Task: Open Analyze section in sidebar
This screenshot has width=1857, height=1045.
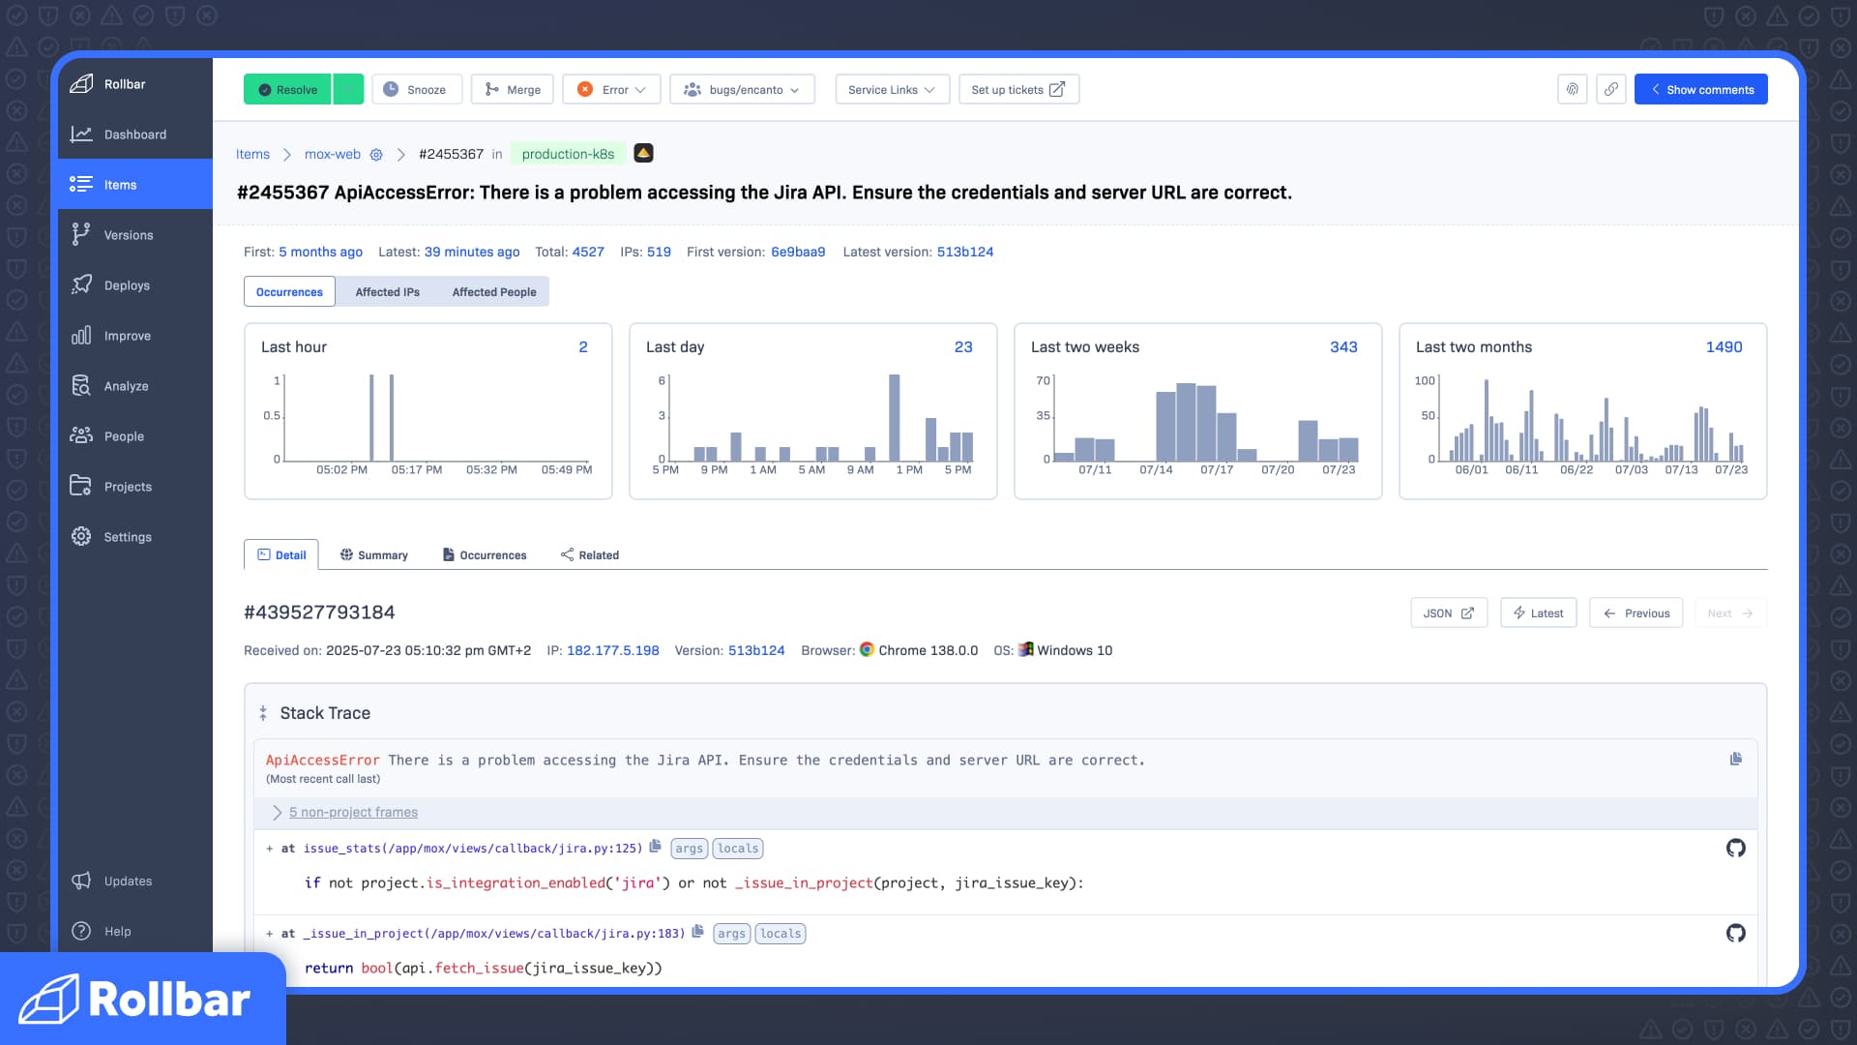Action: 126,386
